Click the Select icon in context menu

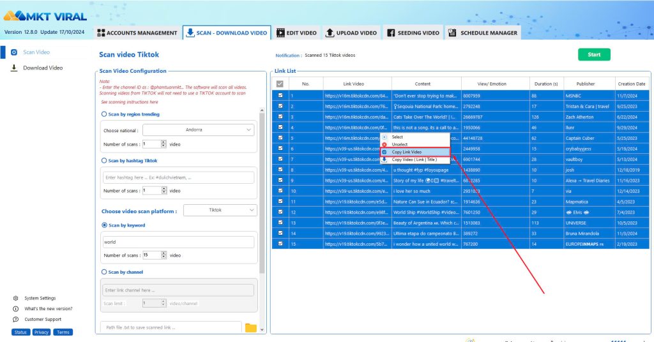coord(384,137)
